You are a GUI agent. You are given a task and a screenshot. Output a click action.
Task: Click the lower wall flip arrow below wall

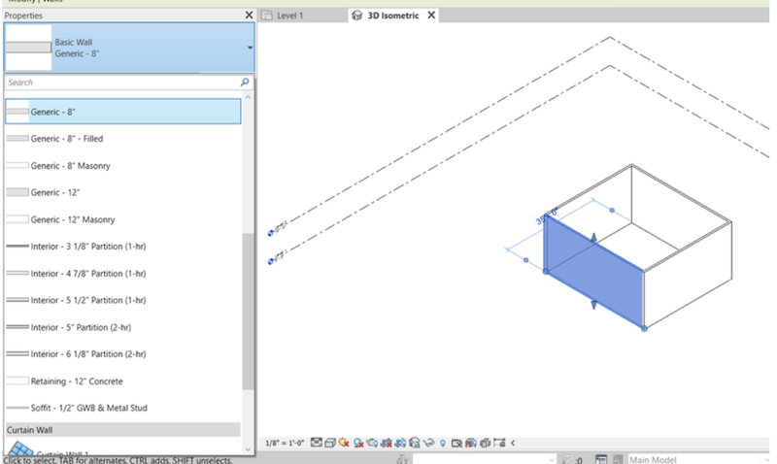(x=593, y=305)
